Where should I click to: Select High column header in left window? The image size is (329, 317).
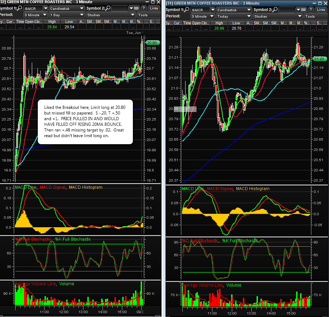point(52,22)
